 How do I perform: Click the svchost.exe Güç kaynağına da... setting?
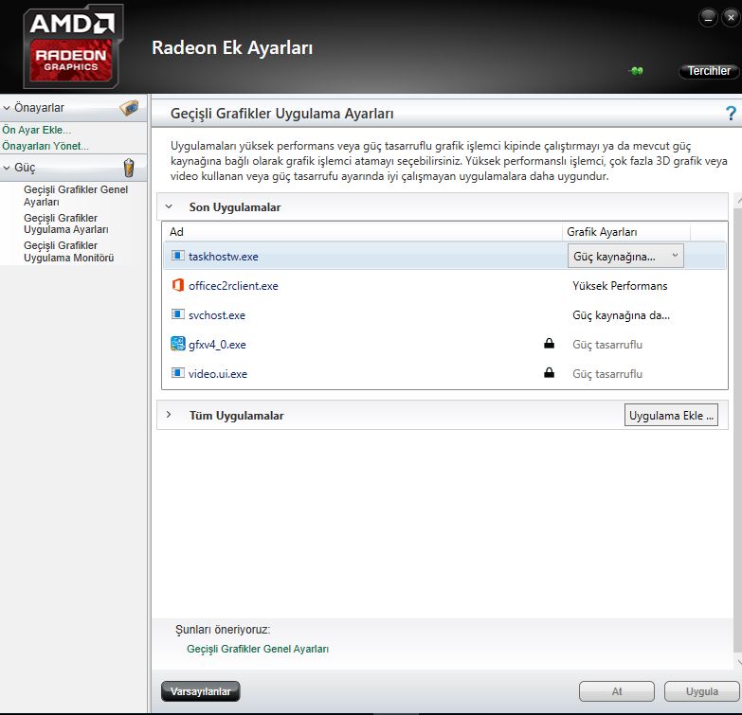pos(621,315)
